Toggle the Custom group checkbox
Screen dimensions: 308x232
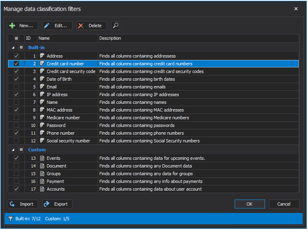[21, 150]
